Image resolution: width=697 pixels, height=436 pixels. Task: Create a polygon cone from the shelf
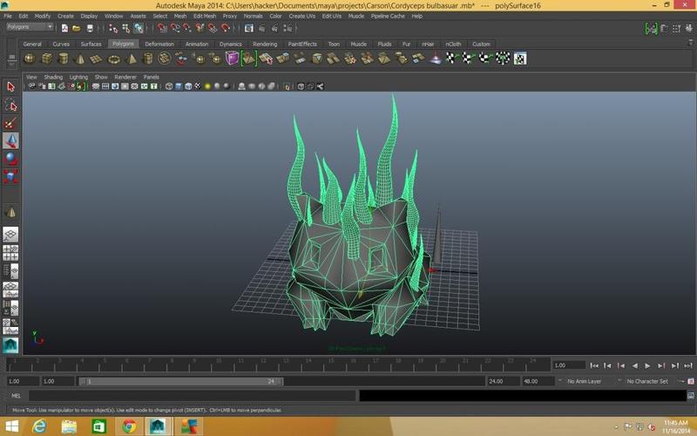[80, 58]
